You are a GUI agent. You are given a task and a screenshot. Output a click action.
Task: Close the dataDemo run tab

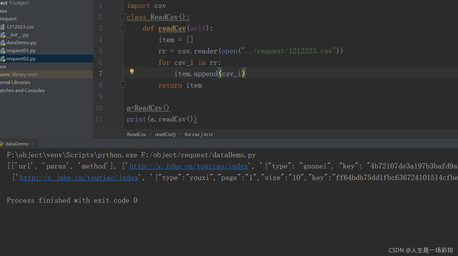tap(33, 144)
